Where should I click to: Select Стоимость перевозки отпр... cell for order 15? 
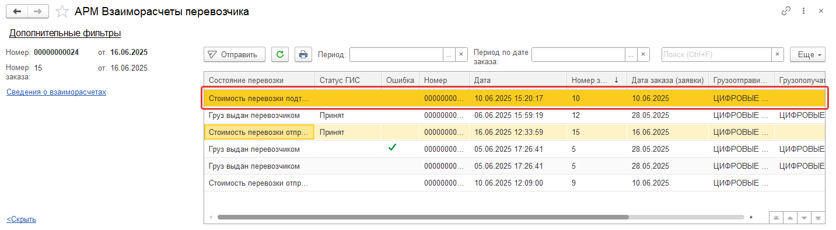coord(259,133)
